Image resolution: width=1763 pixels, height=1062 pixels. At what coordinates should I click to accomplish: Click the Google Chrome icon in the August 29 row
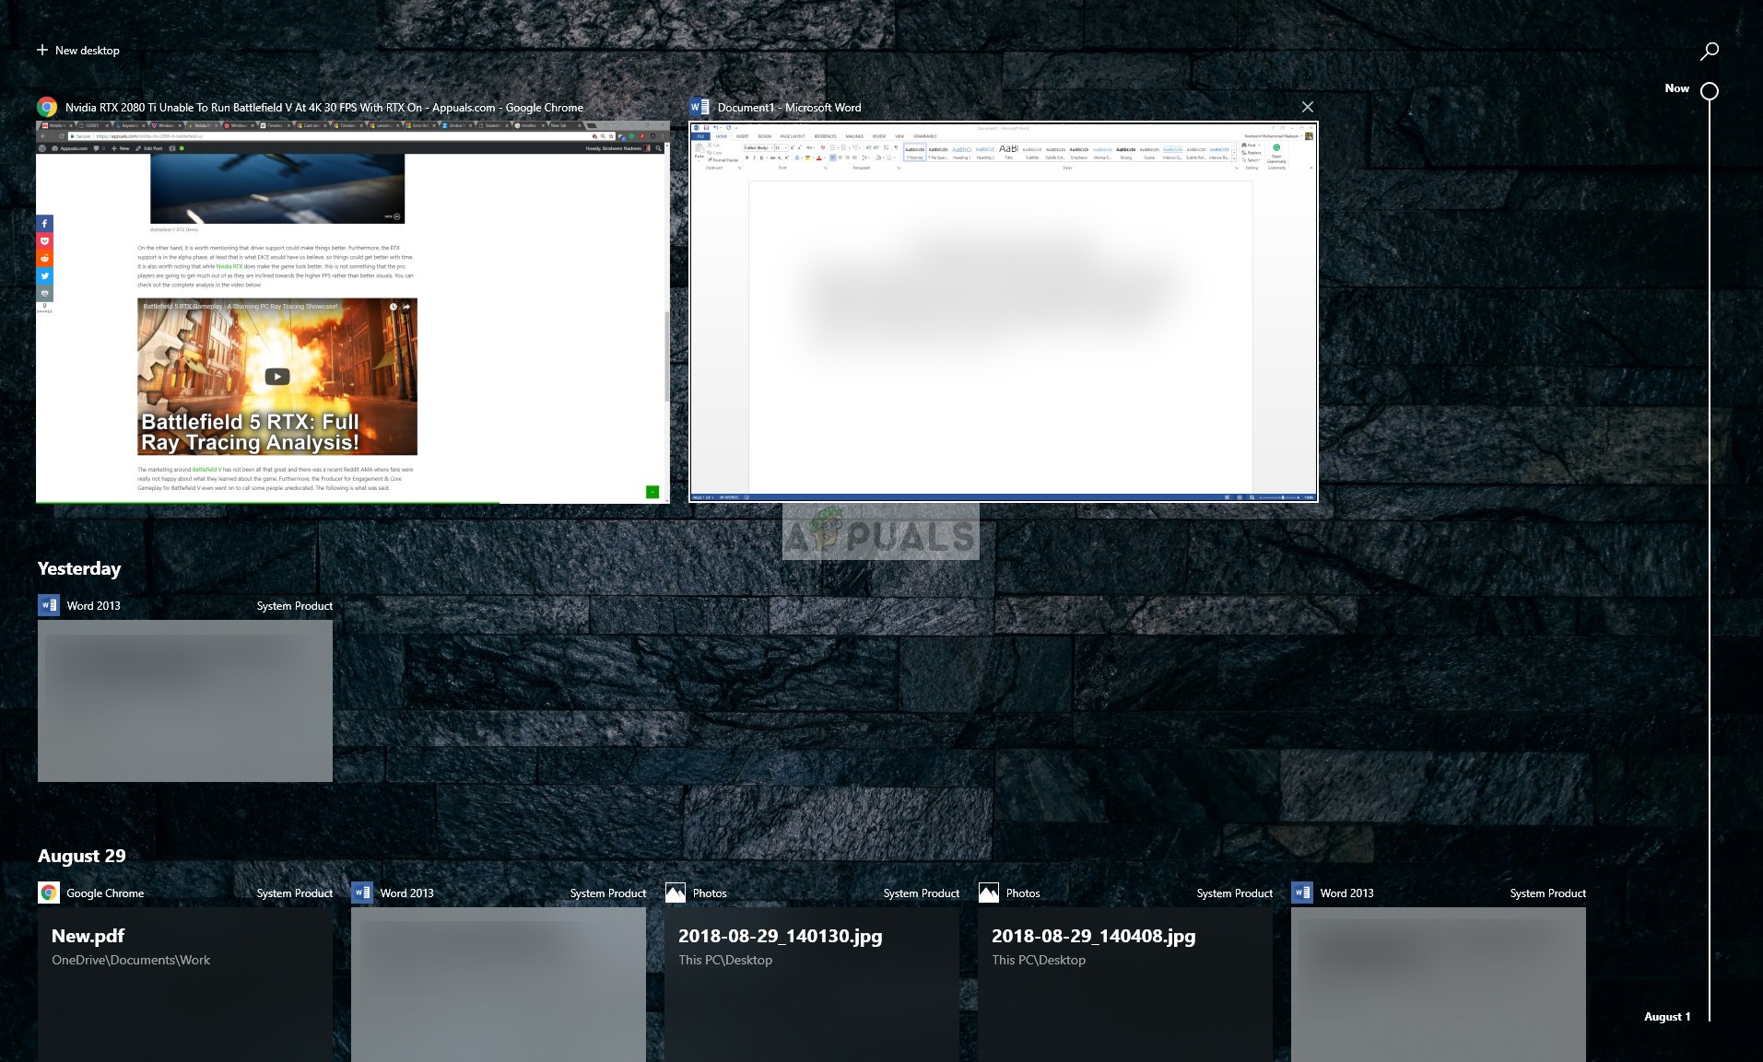48,893
